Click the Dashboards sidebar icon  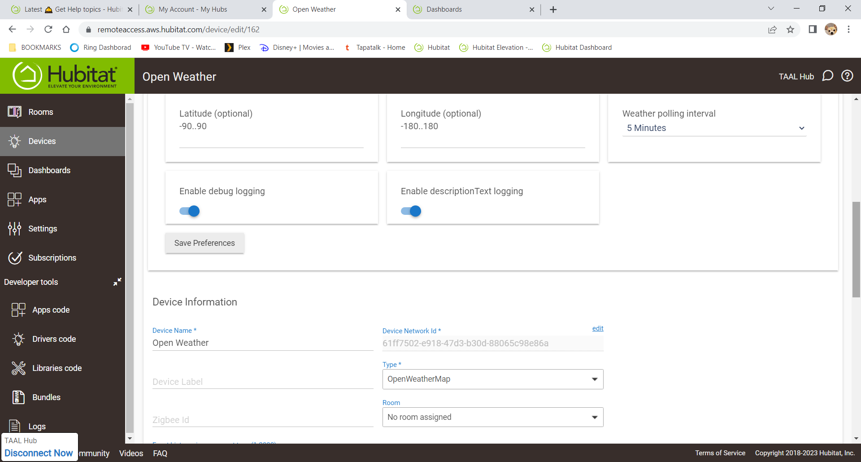click(14, 170)
